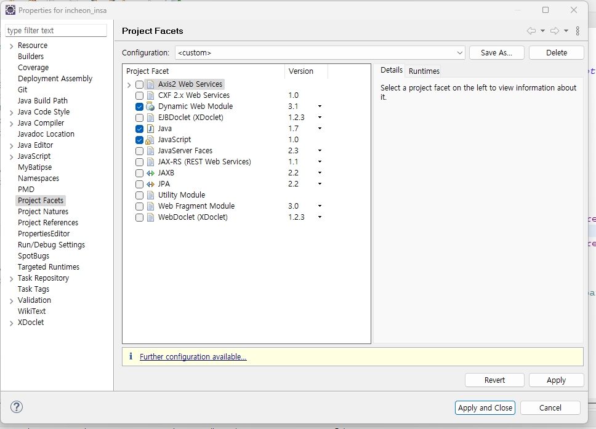Click the forward navigation arrow icon

coord(555,31)
